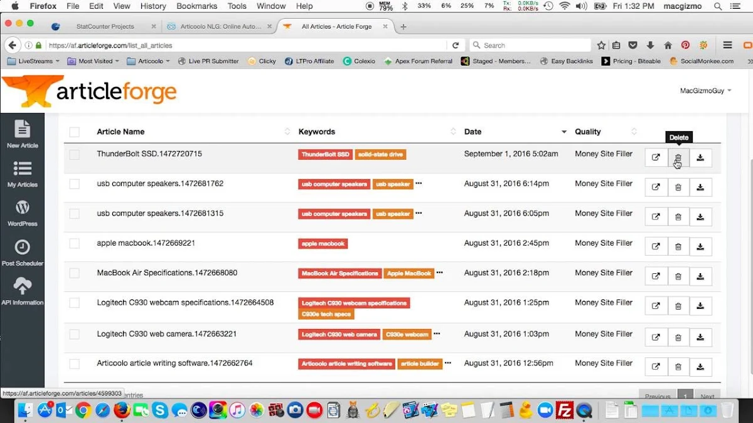This screenshot has width=753, height=423.
Task: Delete MacBook Air Specifications article
Action: pos(678,276)
